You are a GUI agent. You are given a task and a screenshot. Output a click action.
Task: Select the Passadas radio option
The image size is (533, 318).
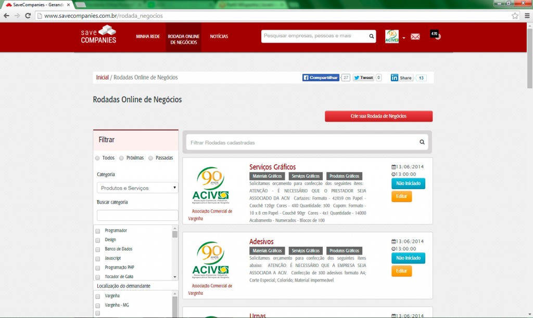[x=150, y=158]
